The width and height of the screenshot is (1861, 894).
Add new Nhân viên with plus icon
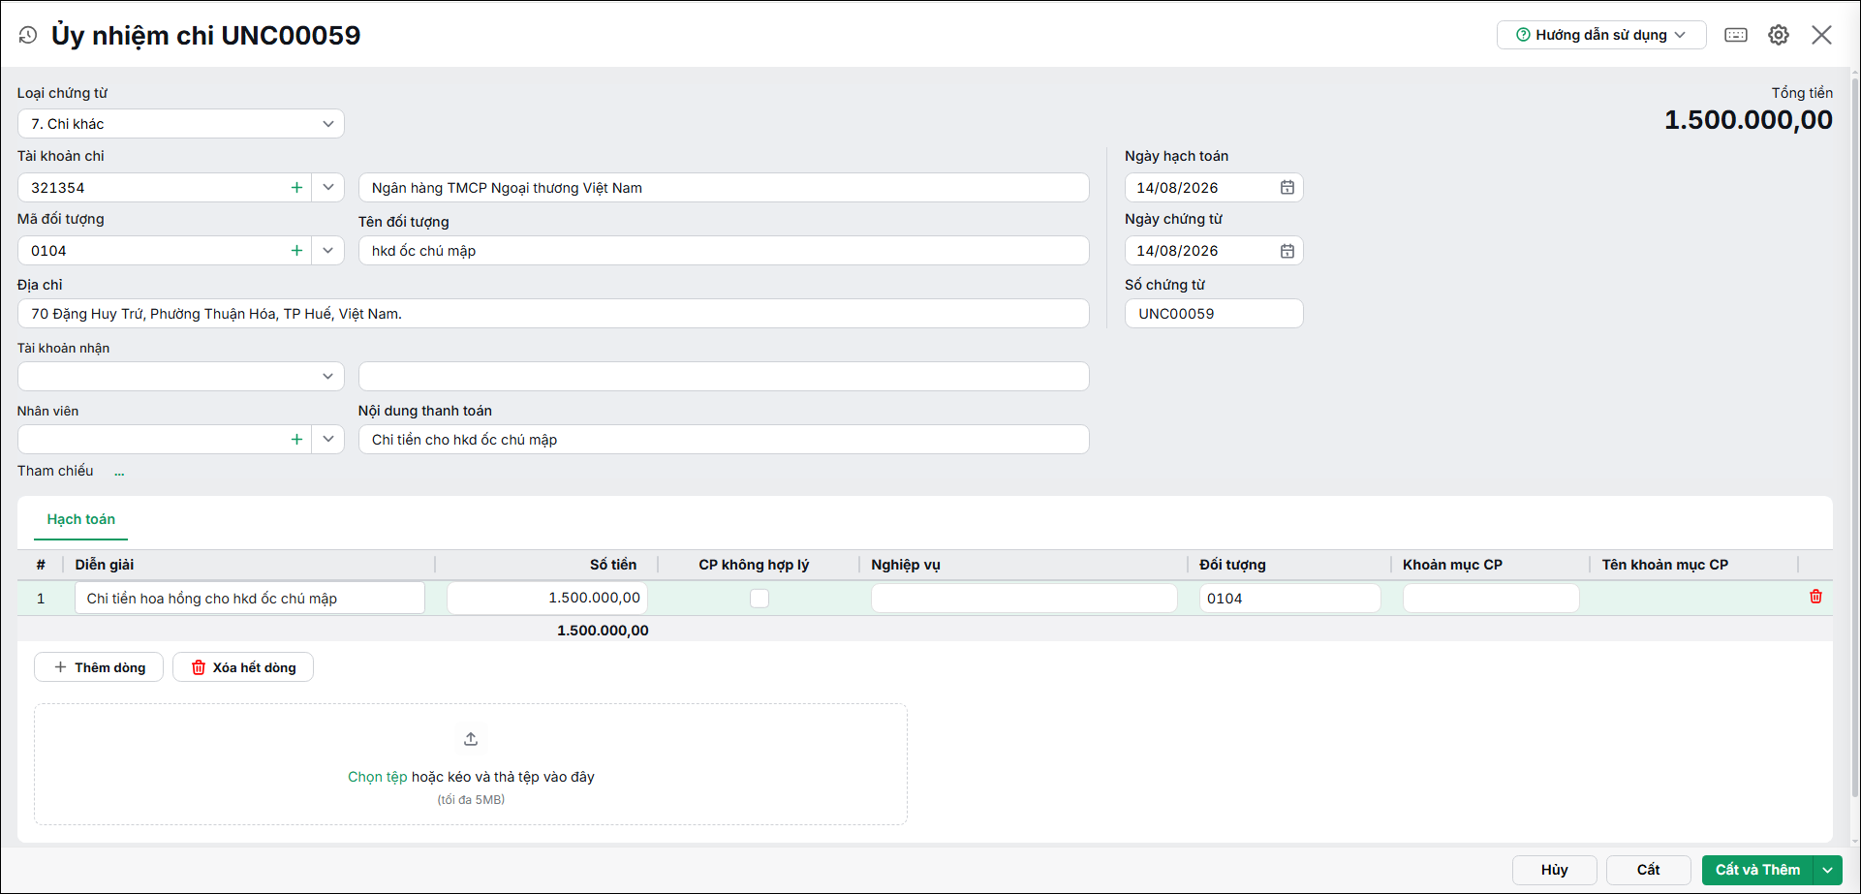pyautogui.click(x=296, y=440)
